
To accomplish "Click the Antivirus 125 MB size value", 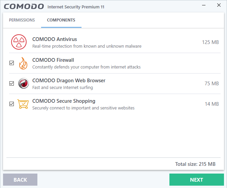I will click(x=210, y=42).
